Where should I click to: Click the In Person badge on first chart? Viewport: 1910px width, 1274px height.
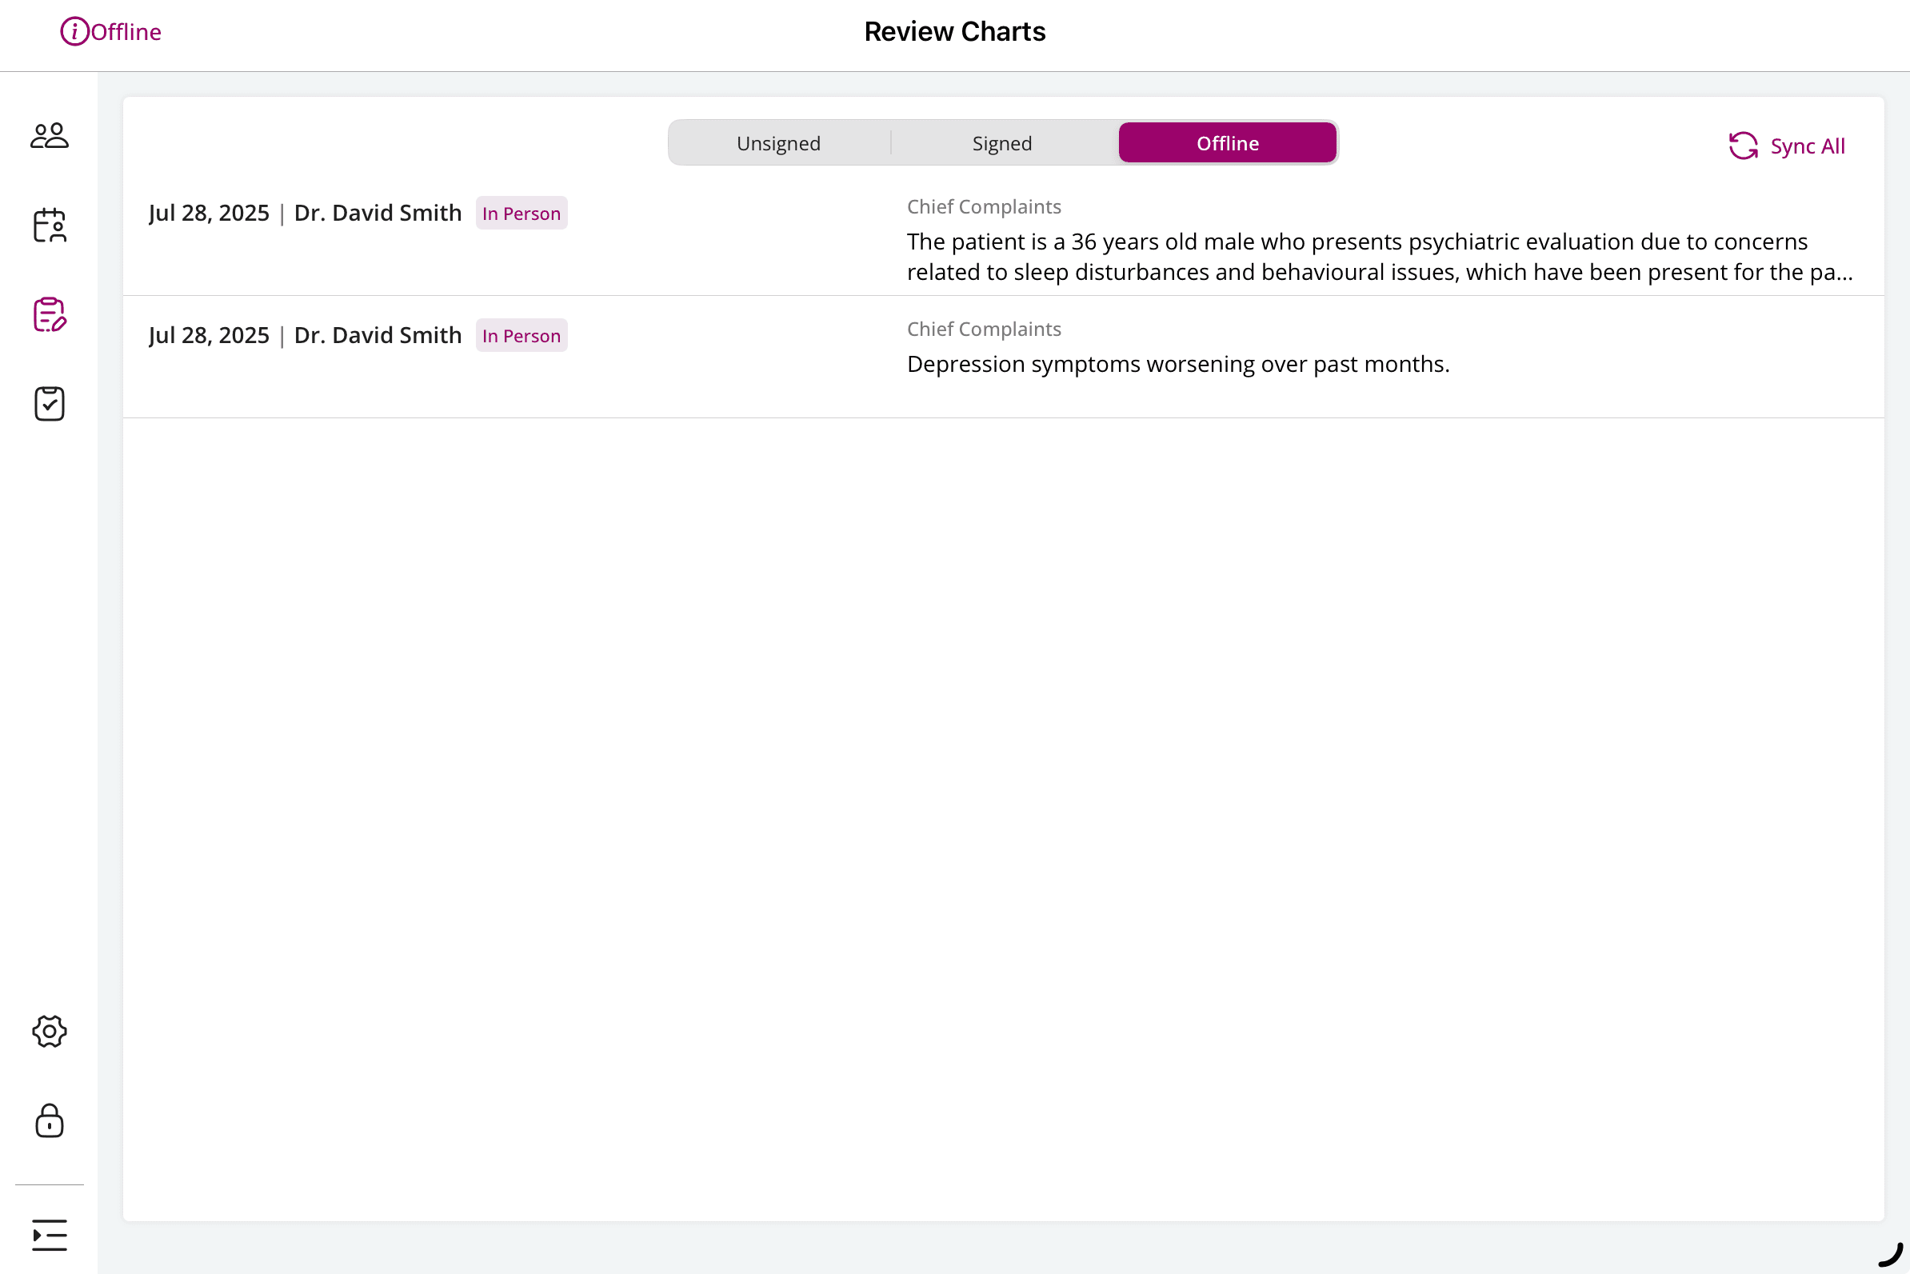[x=521, y=213]
